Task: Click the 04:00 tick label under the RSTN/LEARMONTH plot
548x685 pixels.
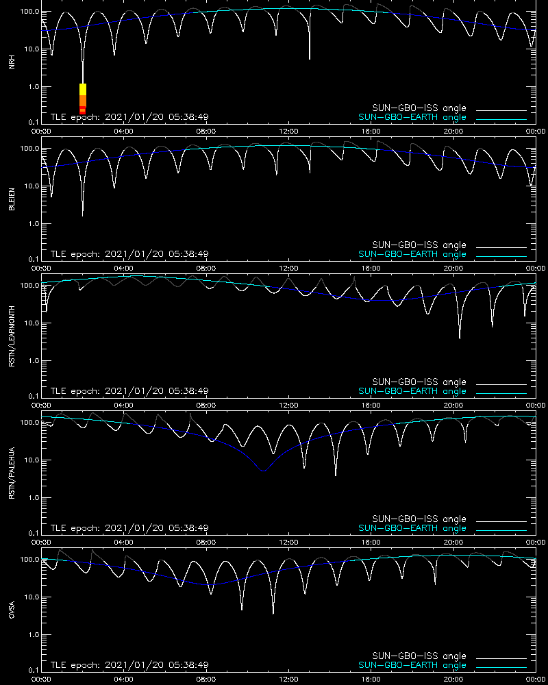Action: (x=123, y=405)
